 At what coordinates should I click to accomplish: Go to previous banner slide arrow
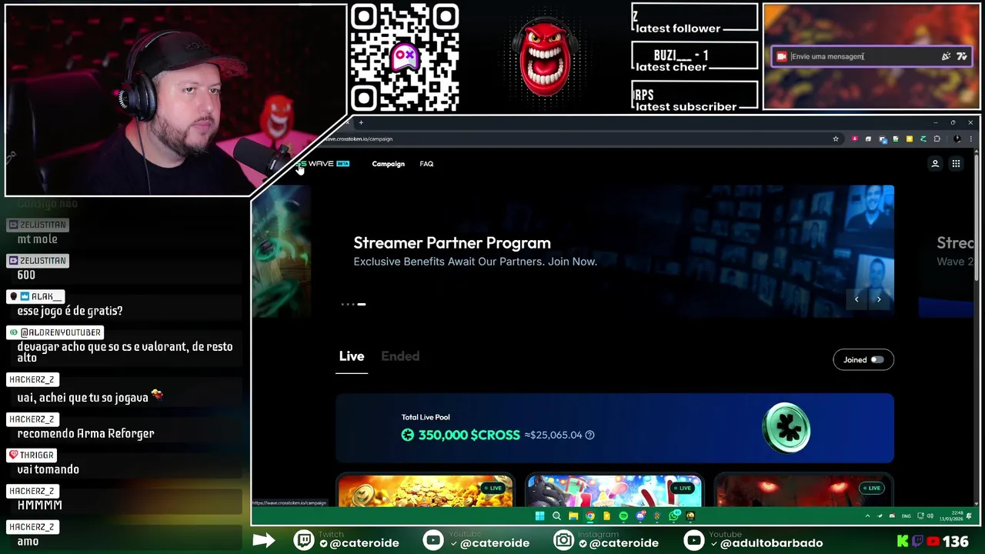click(856, 299)
